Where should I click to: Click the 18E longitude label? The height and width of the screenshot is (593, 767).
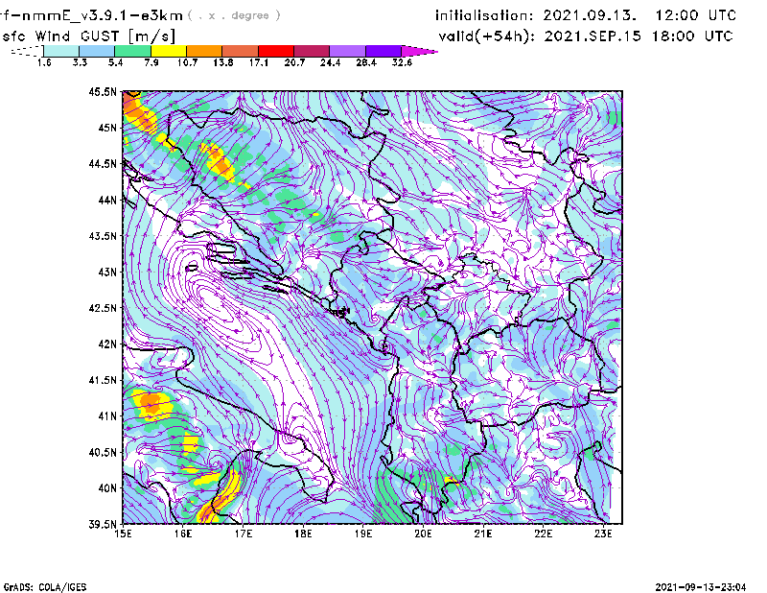[x=303, y=534]
